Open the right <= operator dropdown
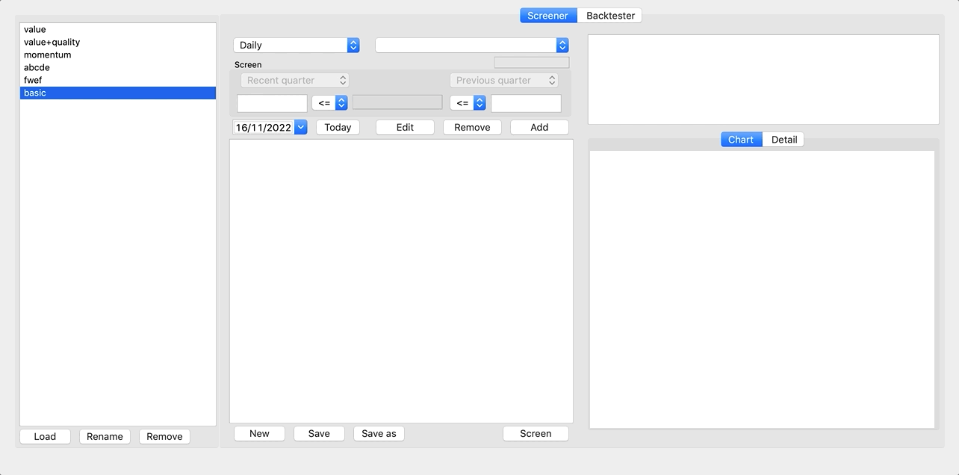 (x=468, y=103)
